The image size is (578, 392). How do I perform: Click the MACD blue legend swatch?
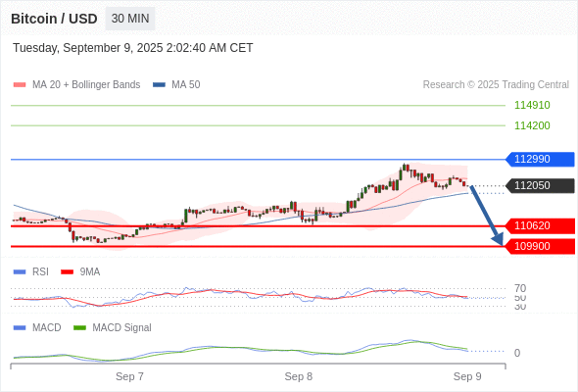pos(20,328)
